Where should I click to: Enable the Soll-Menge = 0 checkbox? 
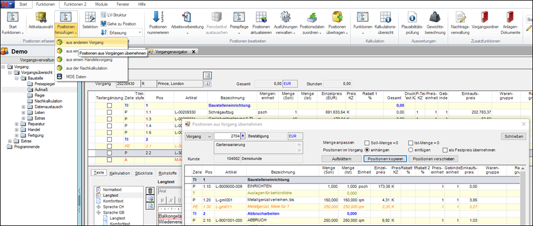pyautogui.click(x=367, y=142)
